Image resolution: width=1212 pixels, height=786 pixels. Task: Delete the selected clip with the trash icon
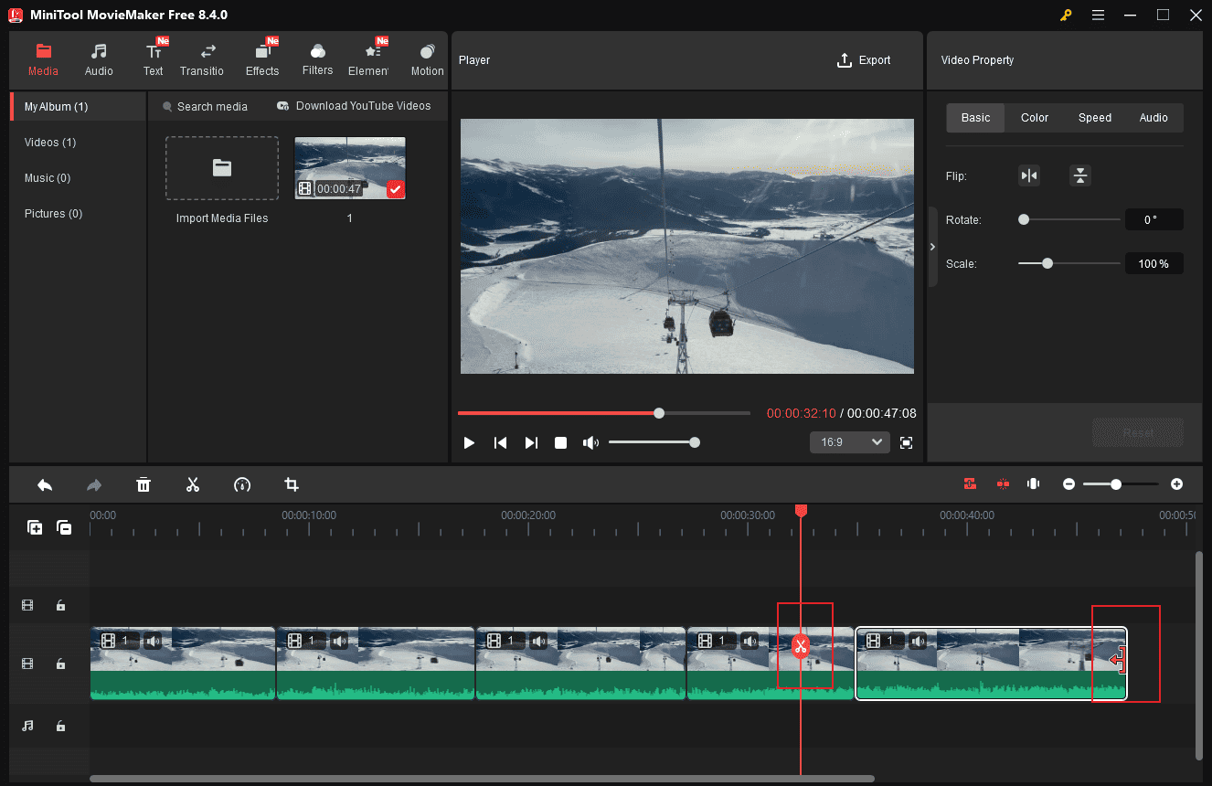pyautogui.click(x=144, y=484)
